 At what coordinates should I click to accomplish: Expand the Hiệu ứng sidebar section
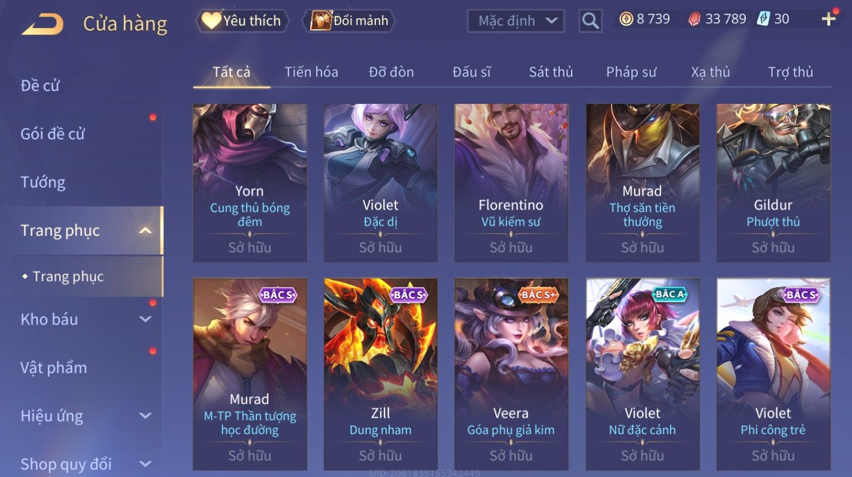(145, 416)
